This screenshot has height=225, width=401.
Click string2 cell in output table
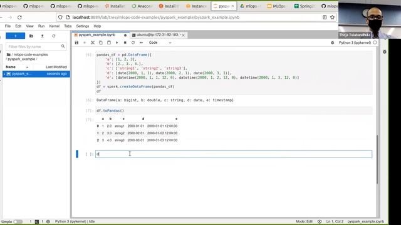tap(120, 133)
